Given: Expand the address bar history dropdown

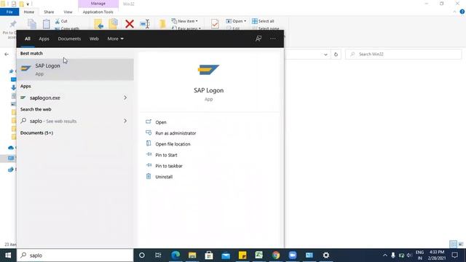Looking at the screenshot, I should (x=325, y=55).
